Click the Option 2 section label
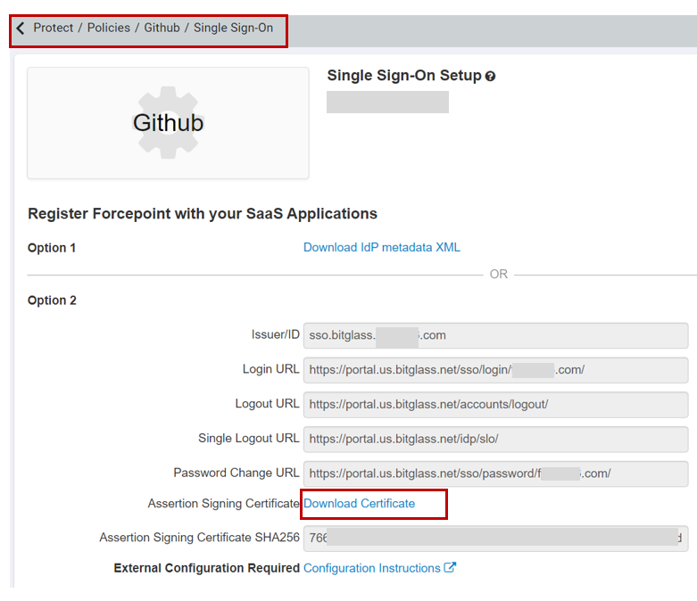This screenshot has height=601, width=697. [52, 300]
